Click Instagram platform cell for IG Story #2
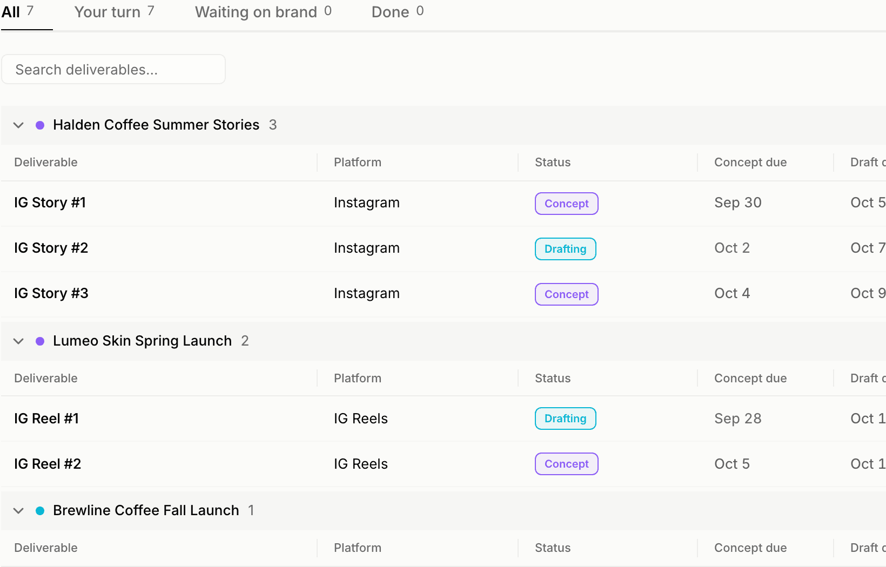Viewport: 886px width, 567px height. [367, 248]
